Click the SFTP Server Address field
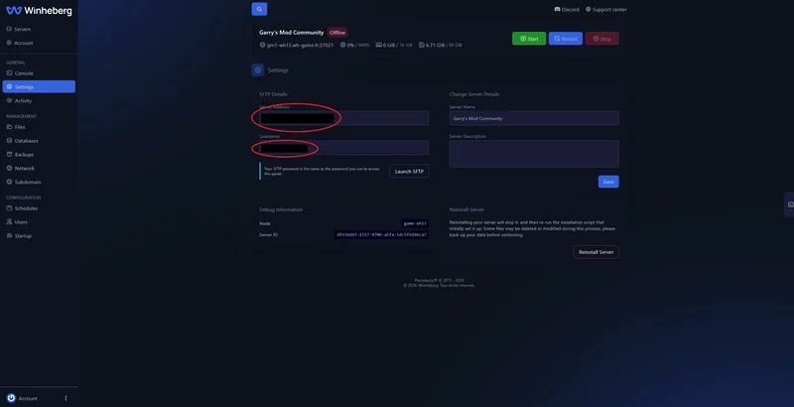 [343, 118]
